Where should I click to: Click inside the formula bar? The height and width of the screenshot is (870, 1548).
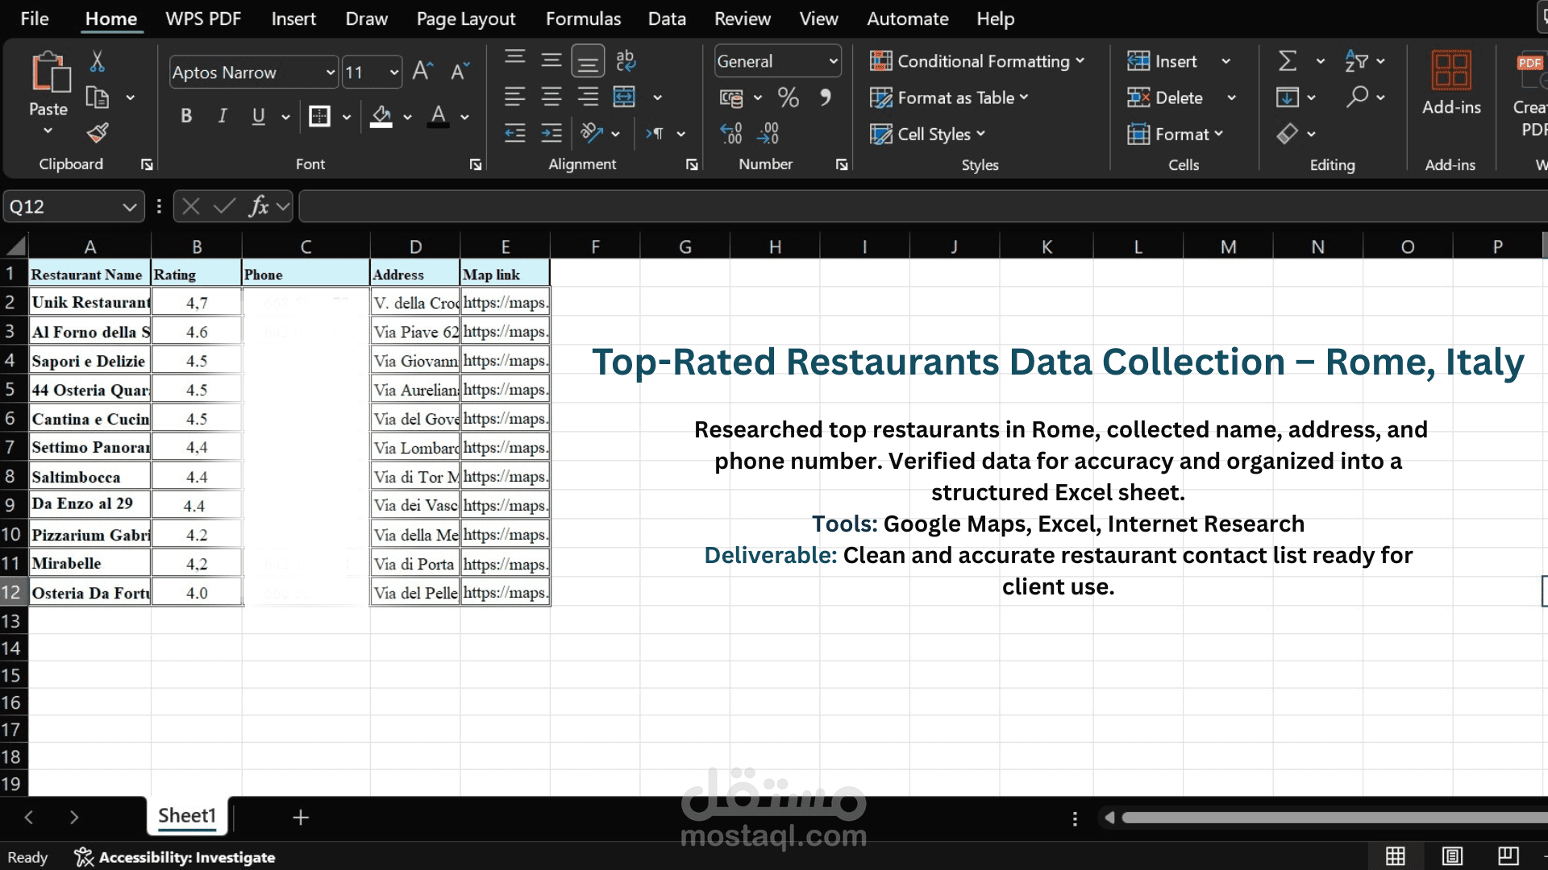point(887,207)
